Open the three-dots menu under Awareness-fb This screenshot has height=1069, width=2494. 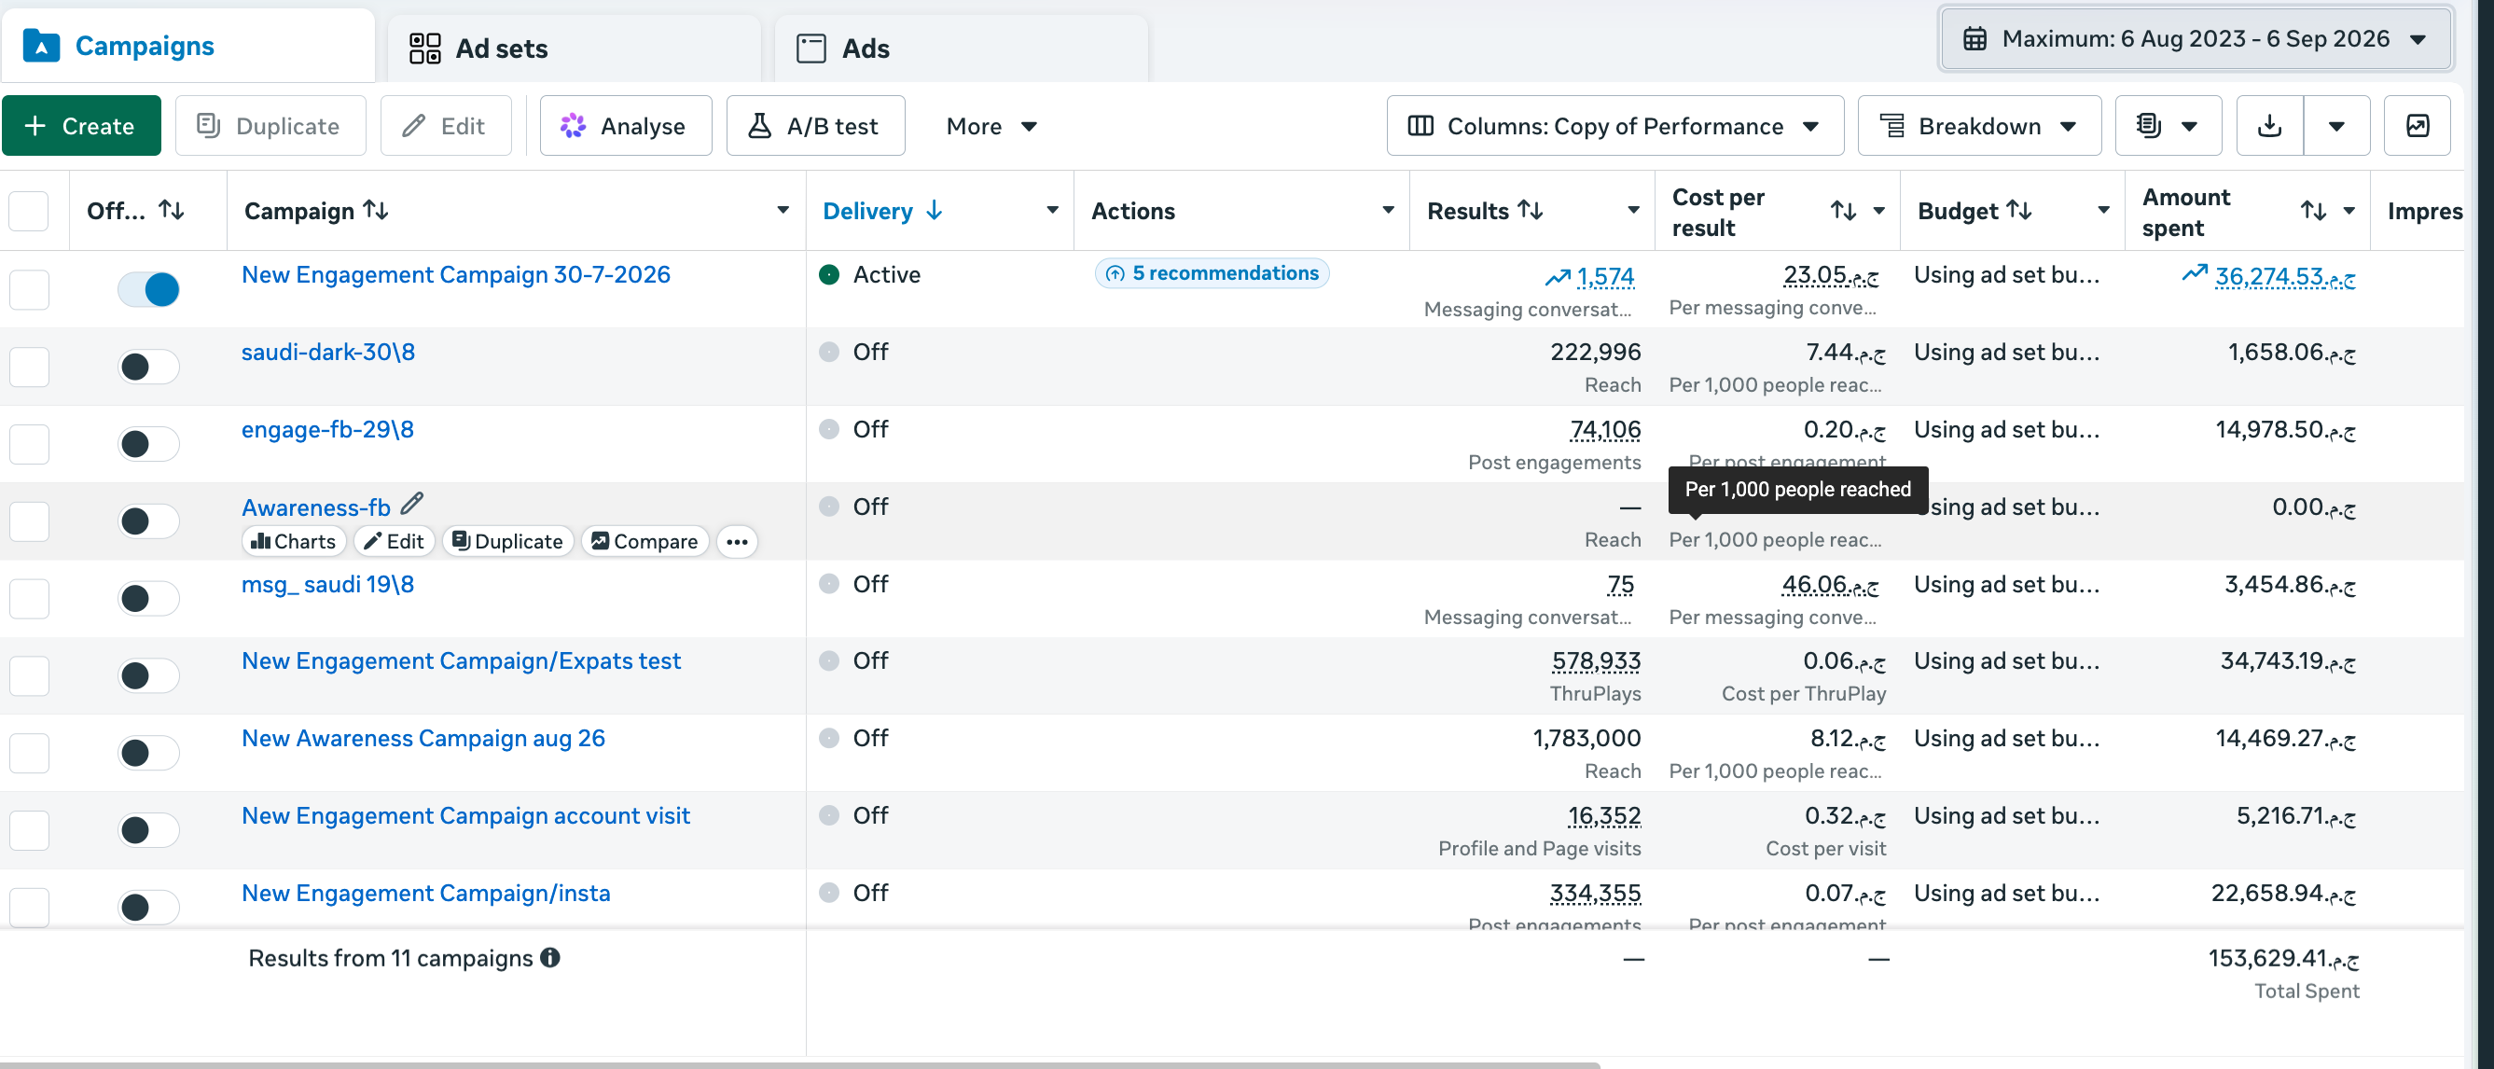pos(737,541)
